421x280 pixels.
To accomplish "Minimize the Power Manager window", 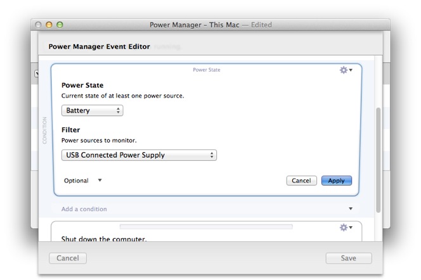I will (49, 25).
